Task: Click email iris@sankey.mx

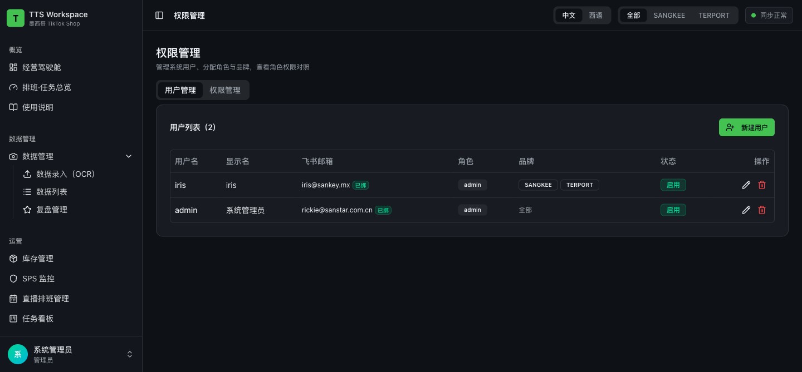Action: click(x=326, y=185)
